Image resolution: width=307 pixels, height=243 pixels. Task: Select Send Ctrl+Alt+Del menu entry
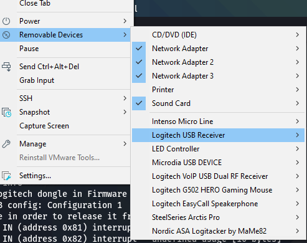pos(65,67)
